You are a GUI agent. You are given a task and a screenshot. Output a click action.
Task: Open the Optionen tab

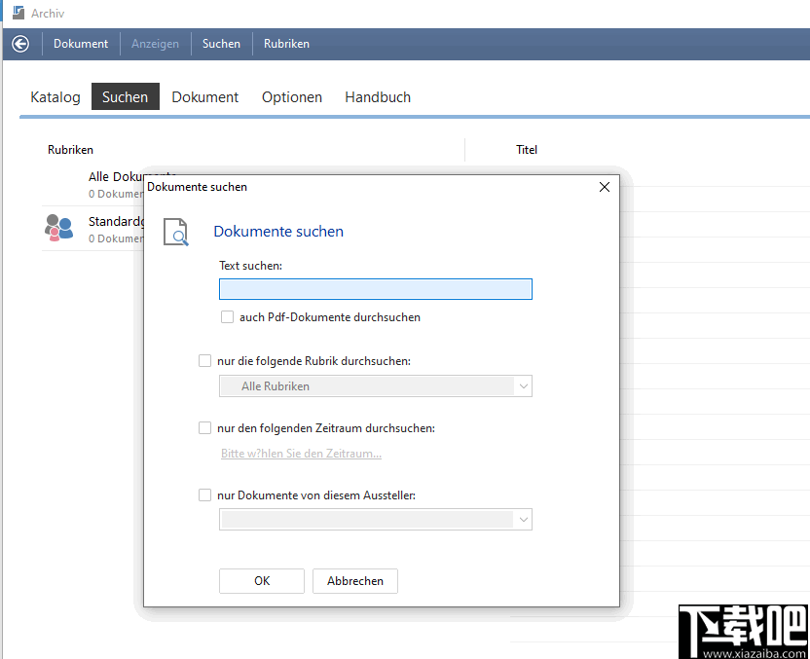click(292, 97)
